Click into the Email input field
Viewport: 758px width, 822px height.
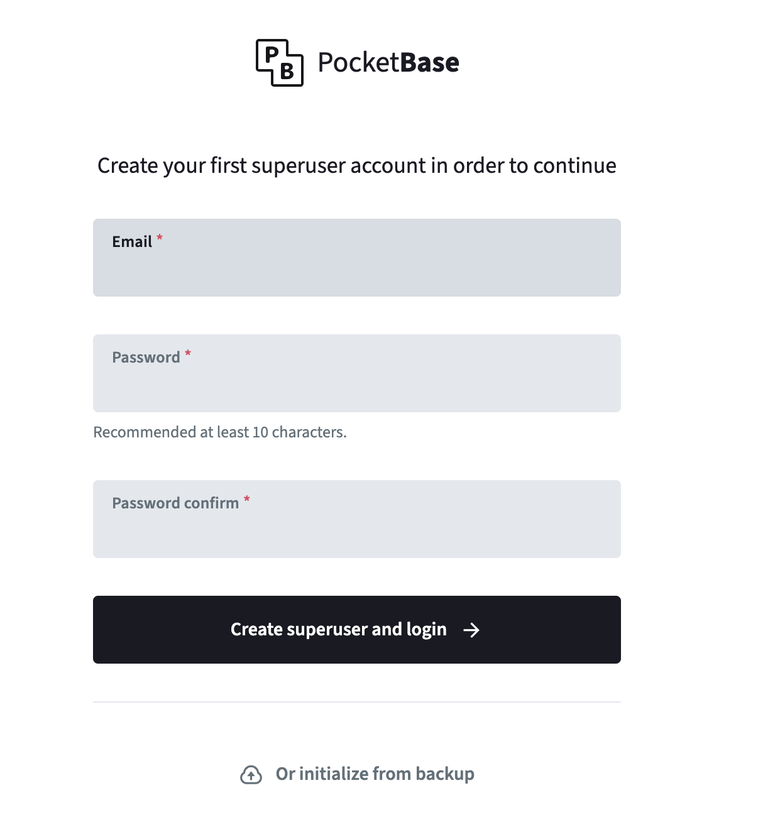(356, 270)
